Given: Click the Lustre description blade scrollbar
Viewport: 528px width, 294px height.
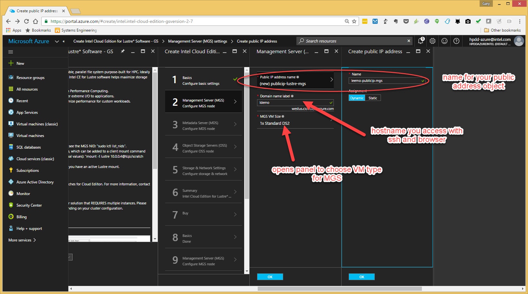Looking at the screenshot, I should tap(155, 120).
